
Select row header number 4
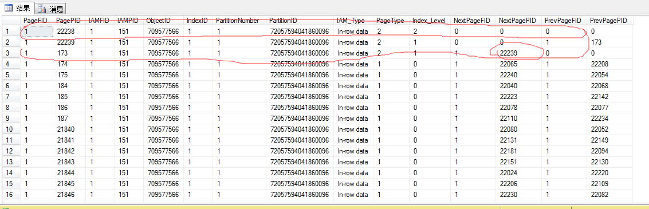(11, 64)
